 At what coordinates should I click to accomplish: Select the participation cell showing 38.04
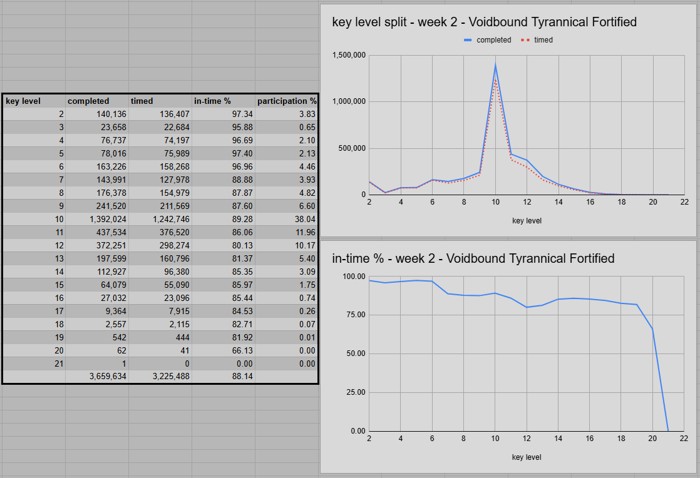point(286,219)
